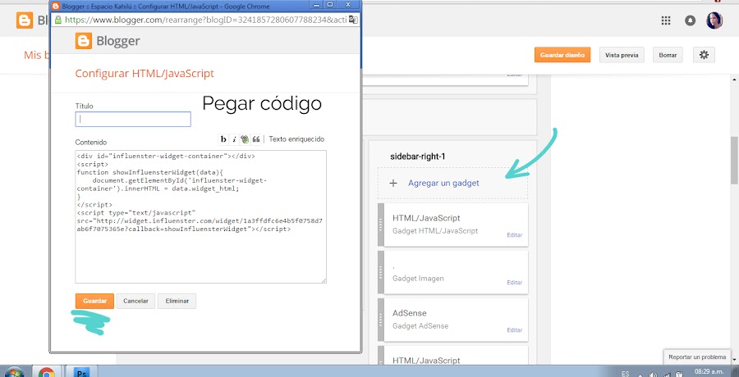Click Guardar diseño in the Blogger layout page

tap(562, 55)
